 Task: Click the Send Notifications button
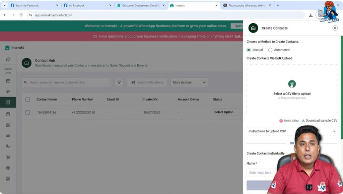(x=147, y=82)
